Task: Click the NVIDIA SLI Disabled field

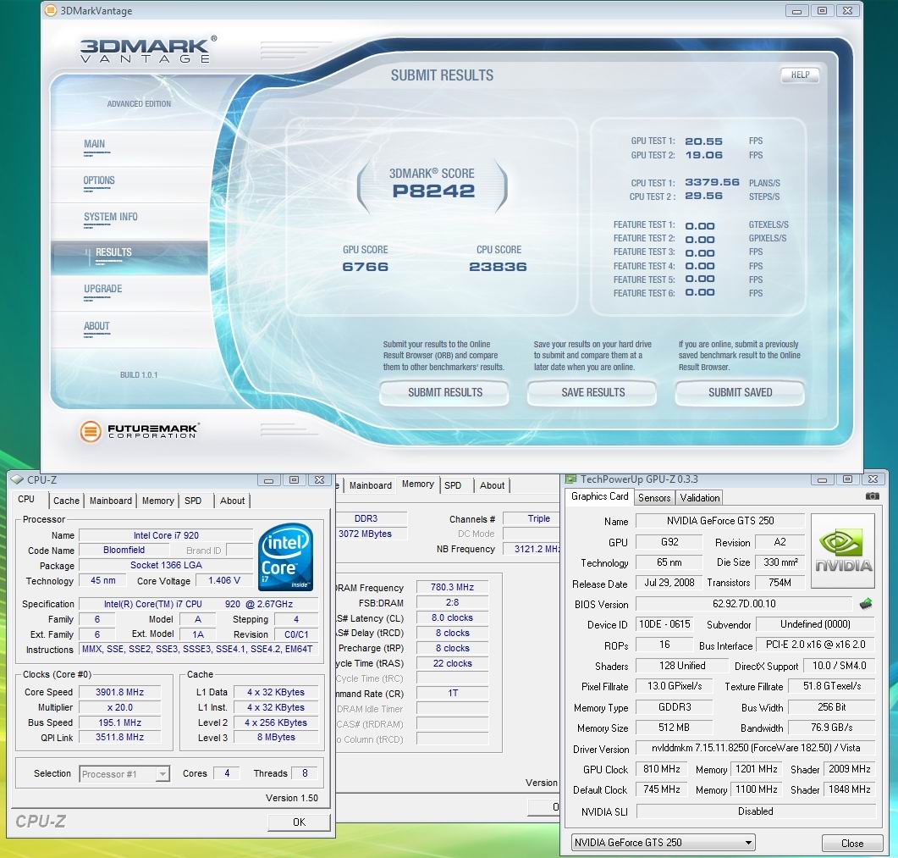Action: [756, 811]
